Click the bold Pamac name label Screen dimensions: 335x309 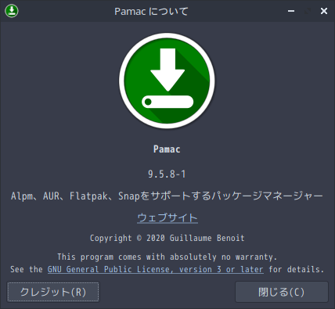(167, 149)
